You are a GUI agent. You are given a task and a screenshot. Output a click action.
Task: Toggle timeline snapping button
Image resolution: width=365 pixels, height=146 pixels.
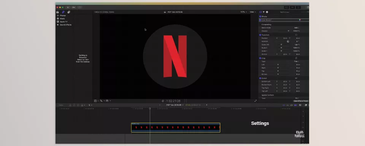295,105
